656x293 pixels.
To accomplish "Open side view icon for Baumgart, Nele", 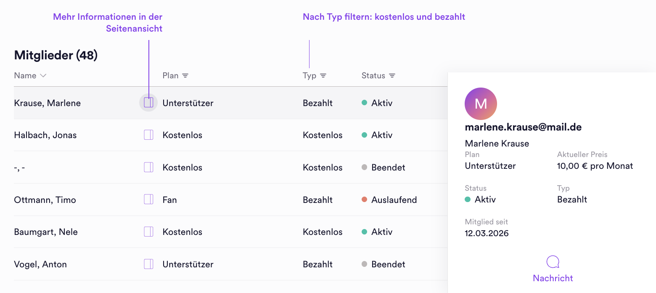I will coord(148,232).
